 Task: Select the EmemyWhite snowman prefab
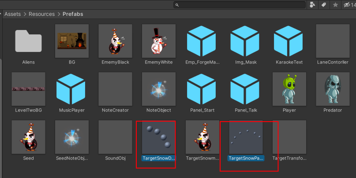pos(159,41)
